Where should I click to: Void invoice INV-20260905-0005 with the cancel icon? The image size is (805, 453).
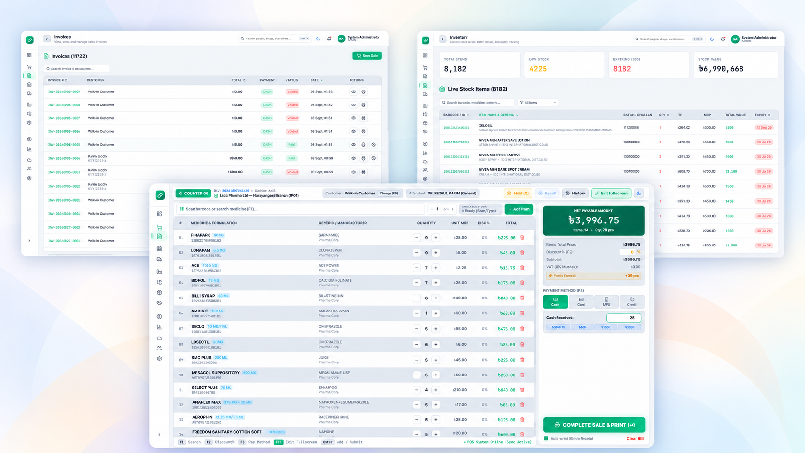373,145
